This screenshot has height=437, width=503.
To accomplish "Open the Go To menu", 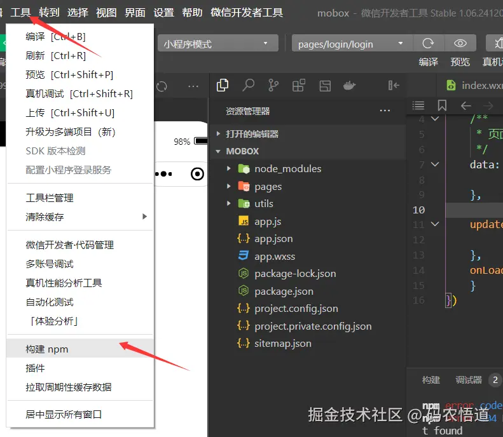I will pyautogui.click(x=49, y=13).
